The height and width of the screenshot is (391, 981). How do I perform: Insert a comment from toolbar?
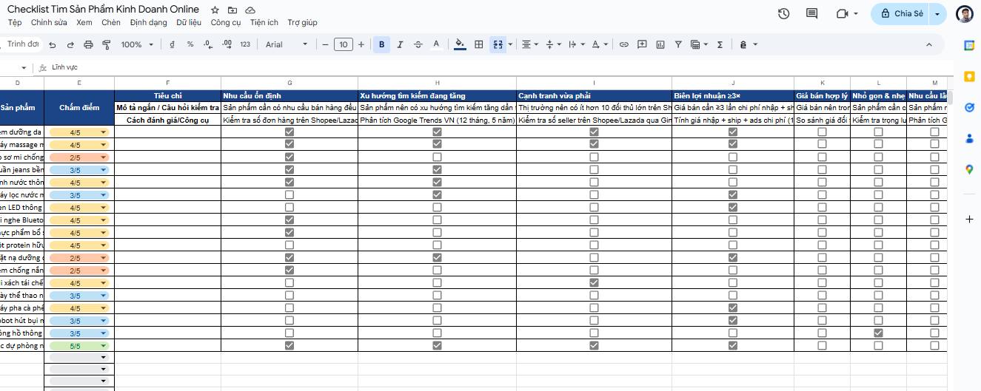[642, 44]
